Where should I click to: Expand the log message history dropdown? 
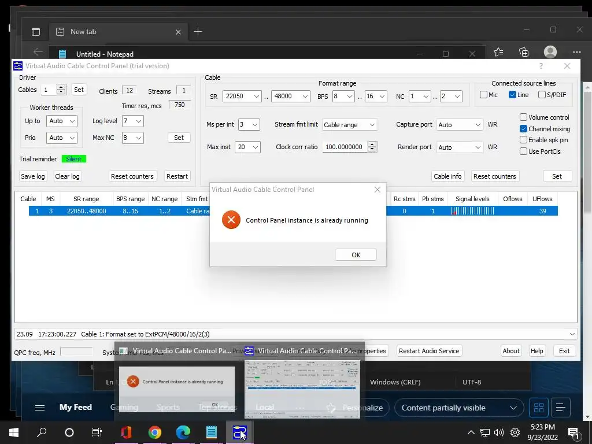(572, 334)
